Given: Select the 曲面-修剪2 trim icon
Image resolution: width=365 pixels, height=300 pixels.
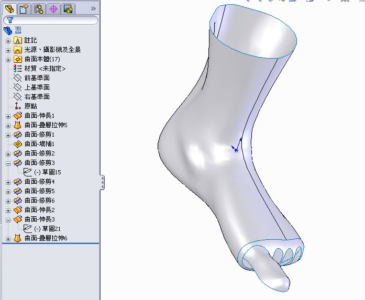Looking at the screenshot, I should 18,153.
